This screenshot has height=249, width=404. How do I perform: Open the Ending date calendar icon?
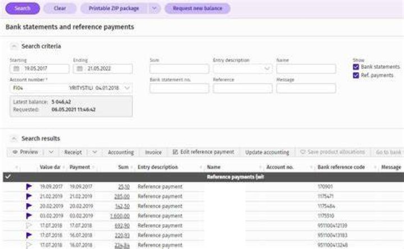click(80, 69)
